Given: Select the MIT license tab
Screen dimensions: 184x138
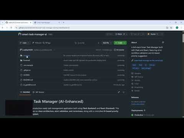Looking at the screenshot, I should (x=38, y=92).
